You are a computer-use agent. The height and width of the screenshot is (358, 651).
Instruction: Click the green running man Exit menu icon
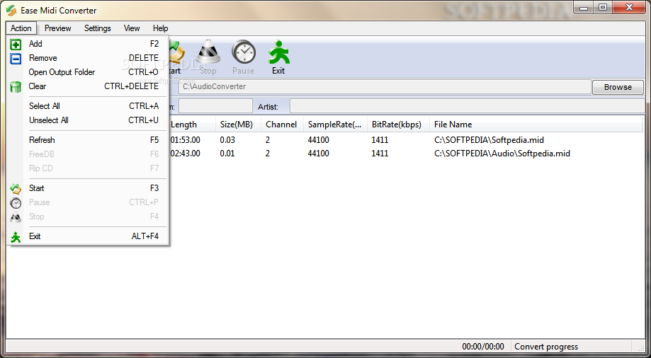[x=16, y=237]
